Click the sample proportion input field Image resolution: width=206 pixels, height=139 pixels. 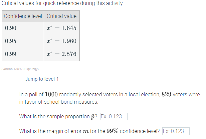click(114, 116)
